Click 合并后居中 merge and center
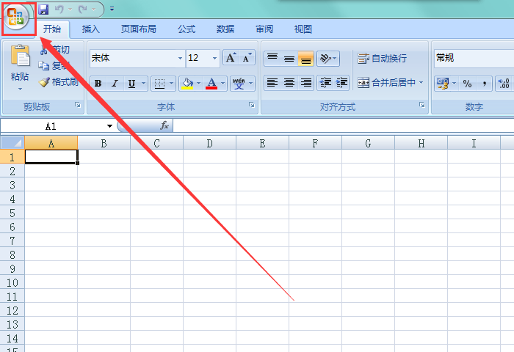This screenshot has width=514, height=352. coord(386,83)
